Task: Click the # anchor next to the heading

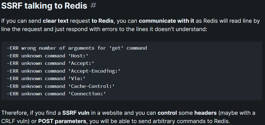Action: pyautogui.click(x=93, y=6)
